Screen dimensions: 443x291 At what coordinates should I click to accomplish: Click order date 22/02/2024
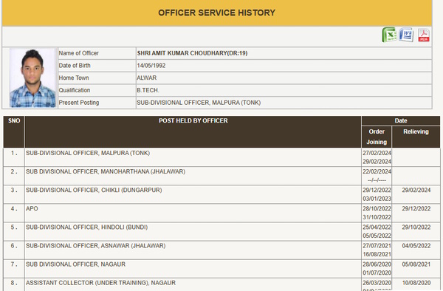click(377, 171)
